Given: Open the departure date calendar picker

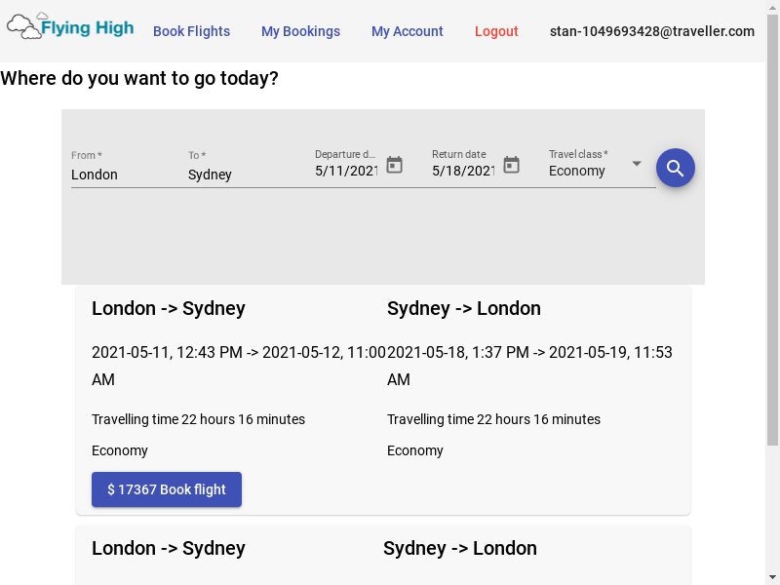Looking at the screenshot, I should click(395, 165).
